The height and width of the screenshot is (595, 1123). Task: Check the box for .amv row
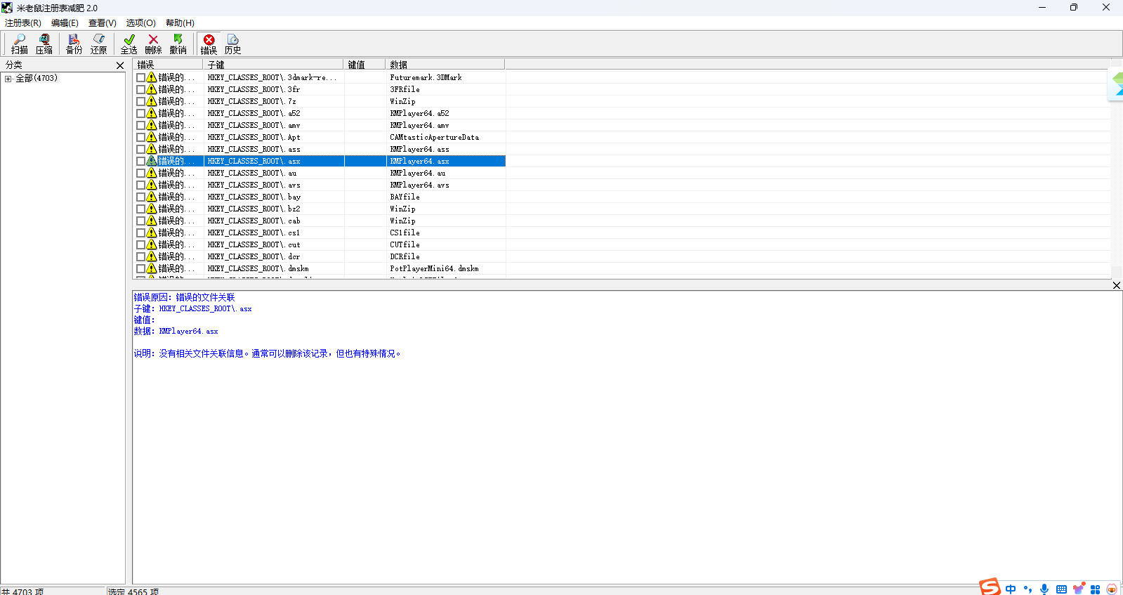click(x=140, y=125)
